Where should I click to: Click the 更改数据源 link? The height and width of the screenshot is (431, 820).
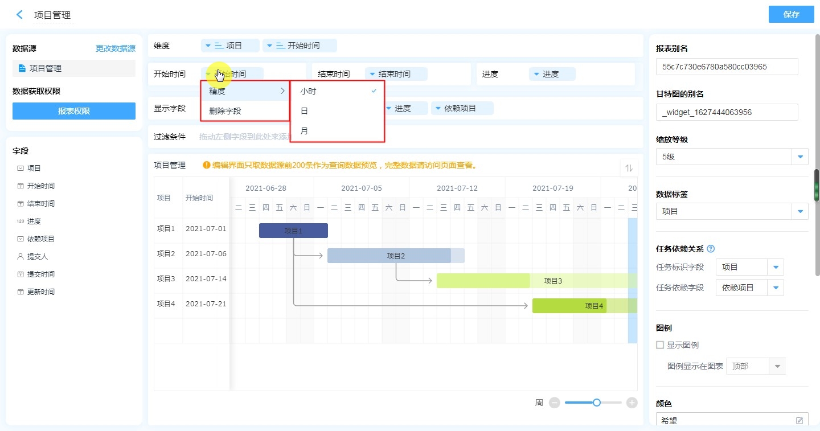click(115, 49)
